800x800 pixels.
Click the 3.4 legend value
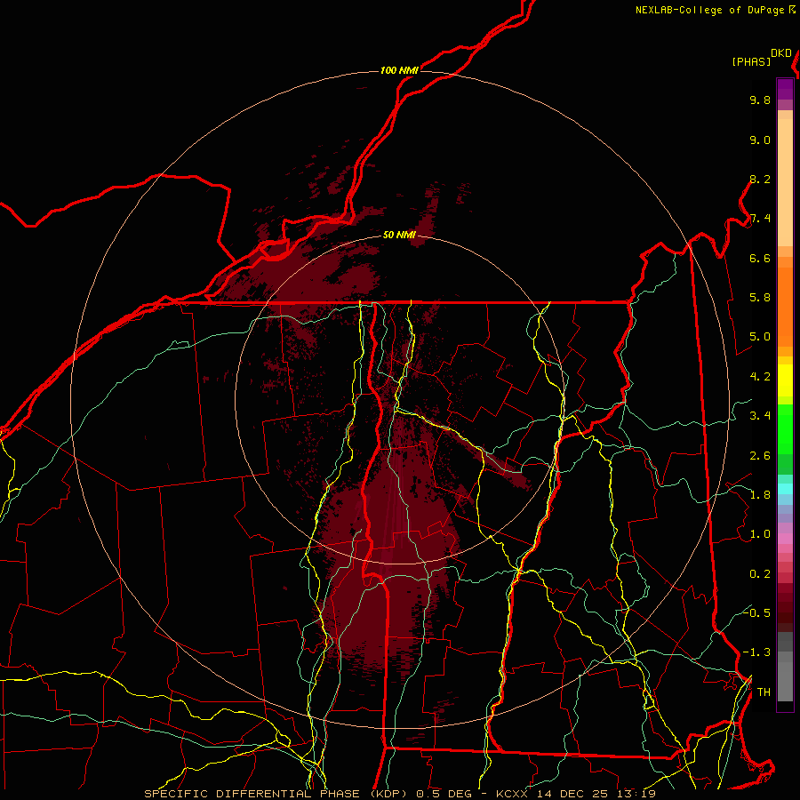pyautogui.click(x=760, y=416)
